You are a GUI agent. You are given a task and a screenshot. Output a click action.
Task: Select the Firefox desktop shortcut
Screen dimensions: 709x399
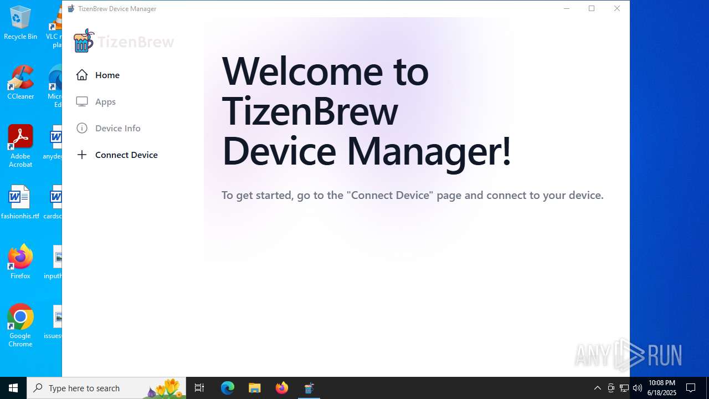pyautogui.click(x=20, y=262)
